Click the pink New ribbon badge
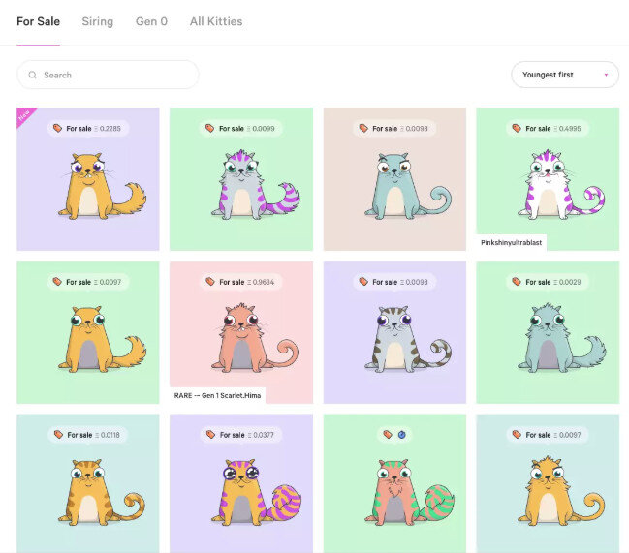The width and height of the screenshot is (629, 553). (25, 116)
